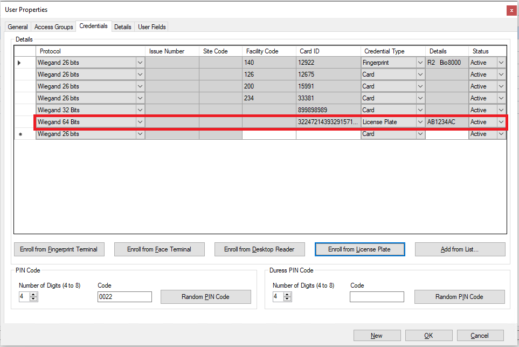Open the License Plate credential type dropdown
519x347 pixels.
click(420, 122)
